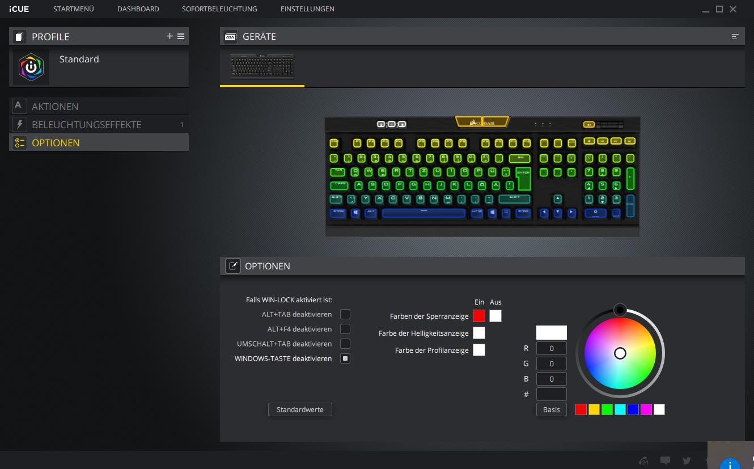Open the device list menu icon
Image resolution: width=754 pixels, height=469 pixels.
click(735, 36)
